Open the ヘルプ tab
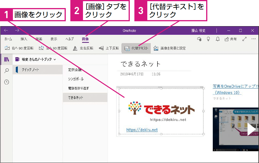 point(69,39)
